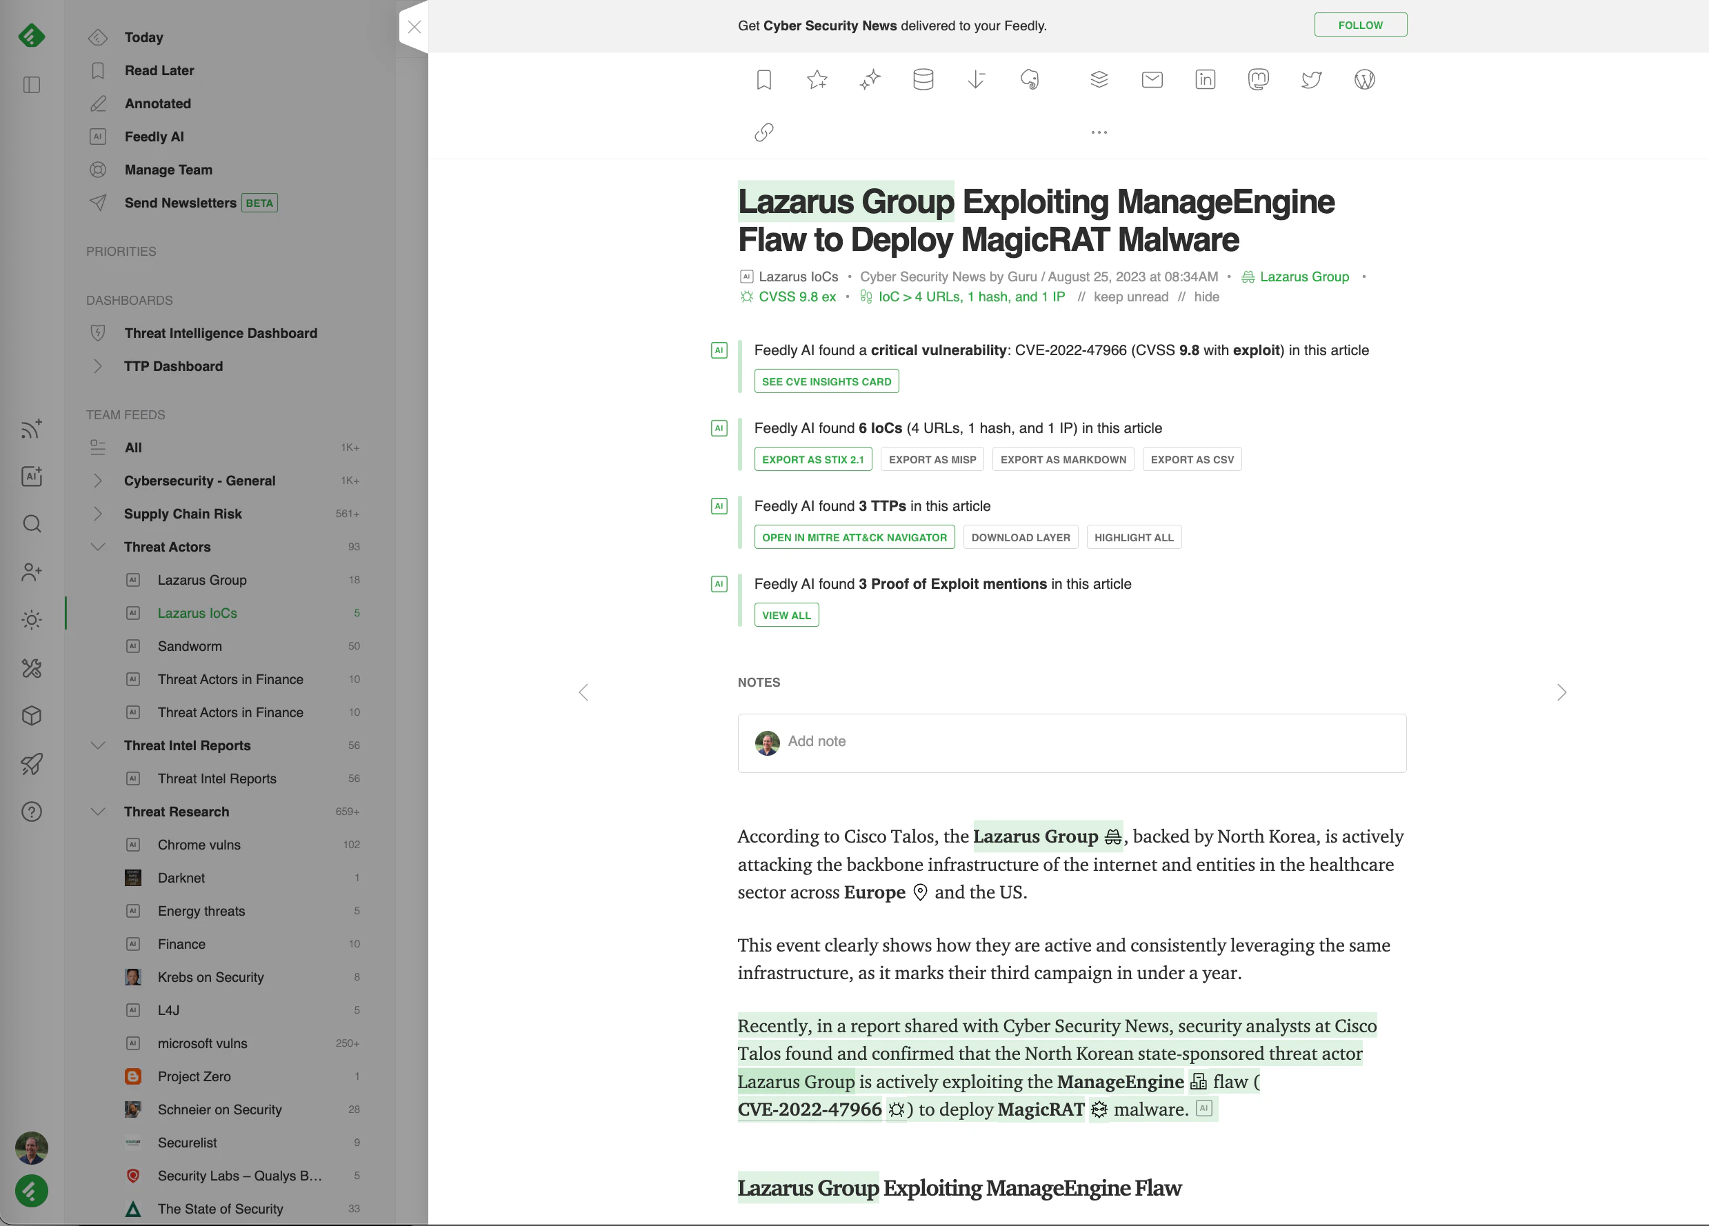Hide this article using the hide toggle
Viewport: 1709px width, 1226px height.
point(1206,297)
